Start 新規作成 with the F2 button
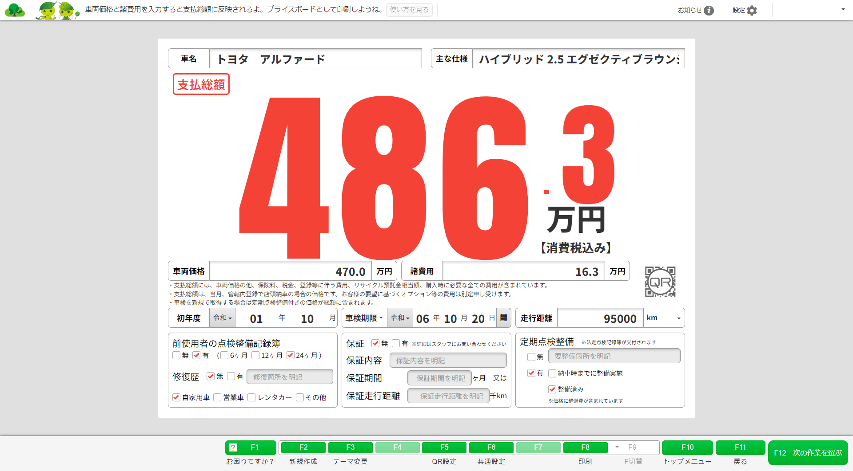 303,447
